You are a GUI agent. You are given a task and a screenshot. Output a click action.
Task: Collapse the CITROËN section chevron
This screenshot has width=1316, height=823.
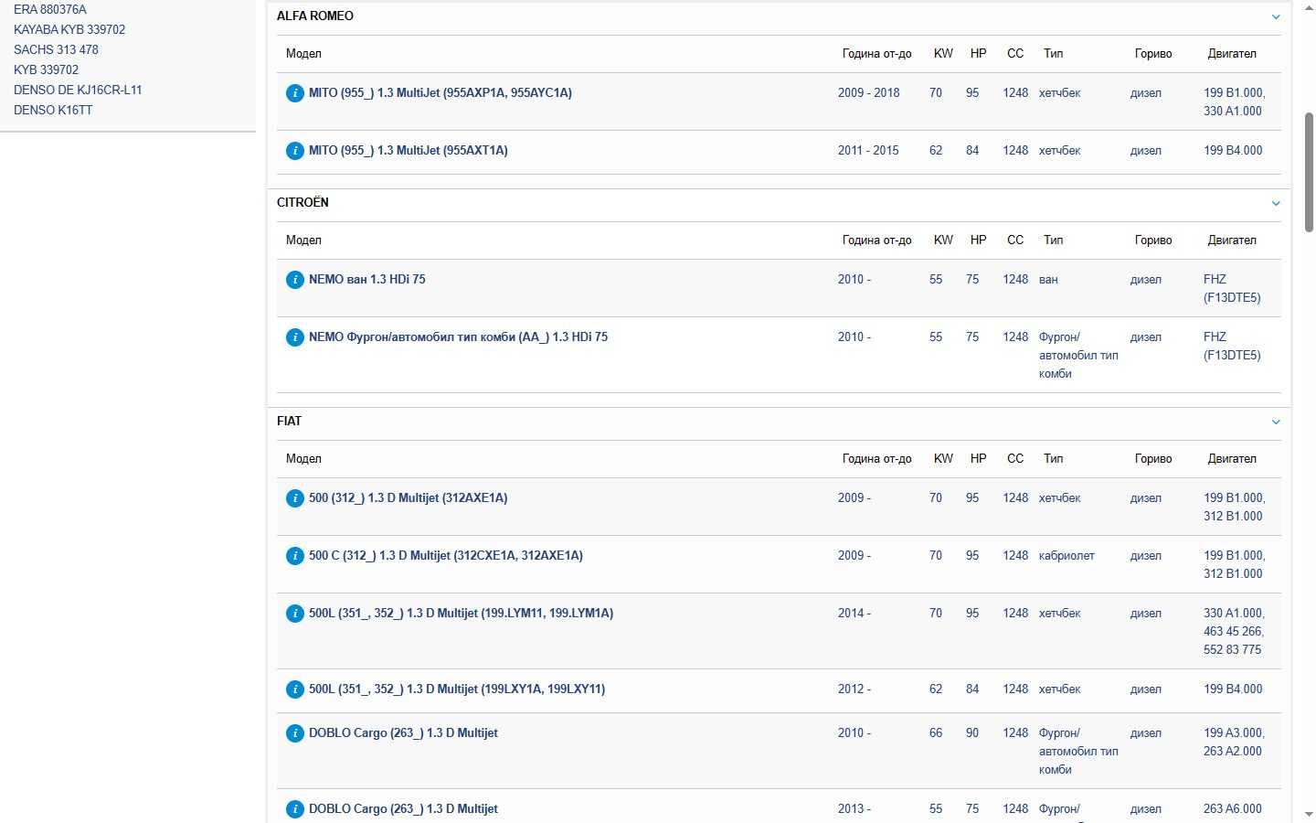(1276, 203)
